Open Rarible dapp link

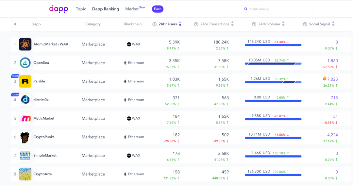39,81
